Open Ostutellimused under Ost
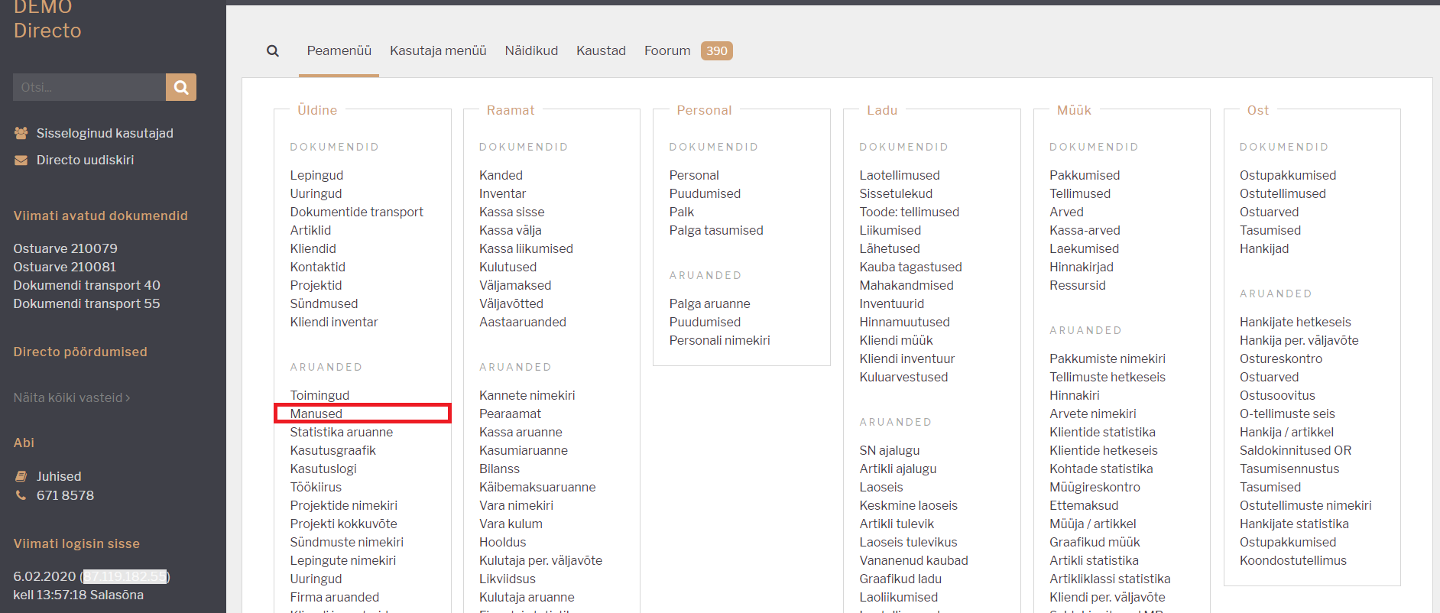1440x613 pixels. point(1283,193)
